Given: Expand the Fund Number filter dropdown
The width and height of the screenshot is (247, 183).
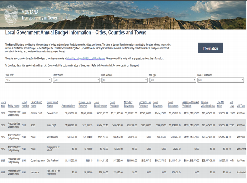Looking at the screenshot, I should 124,80.
